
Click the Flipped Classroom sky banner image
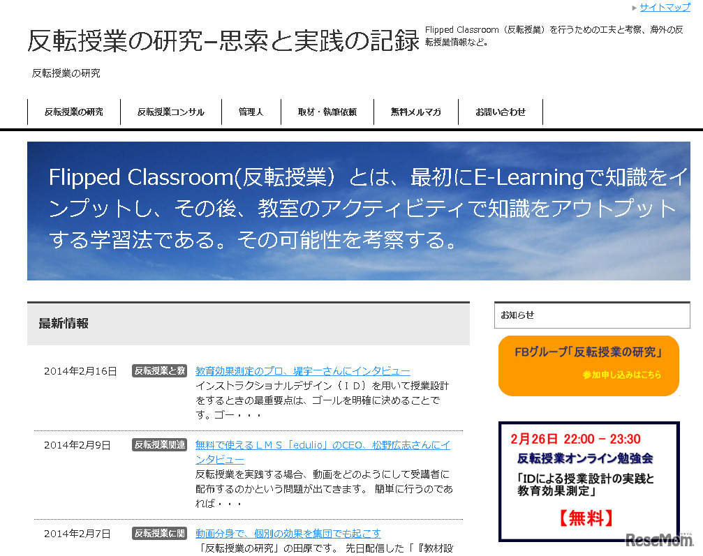pos(358,211)
